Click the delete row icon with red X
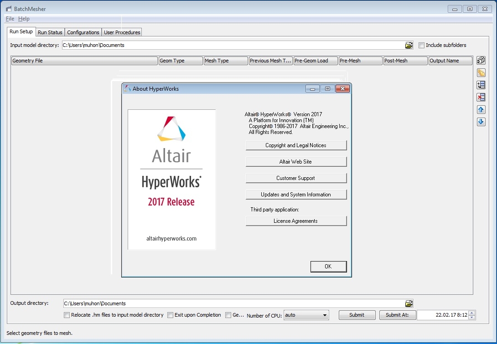 481,97
